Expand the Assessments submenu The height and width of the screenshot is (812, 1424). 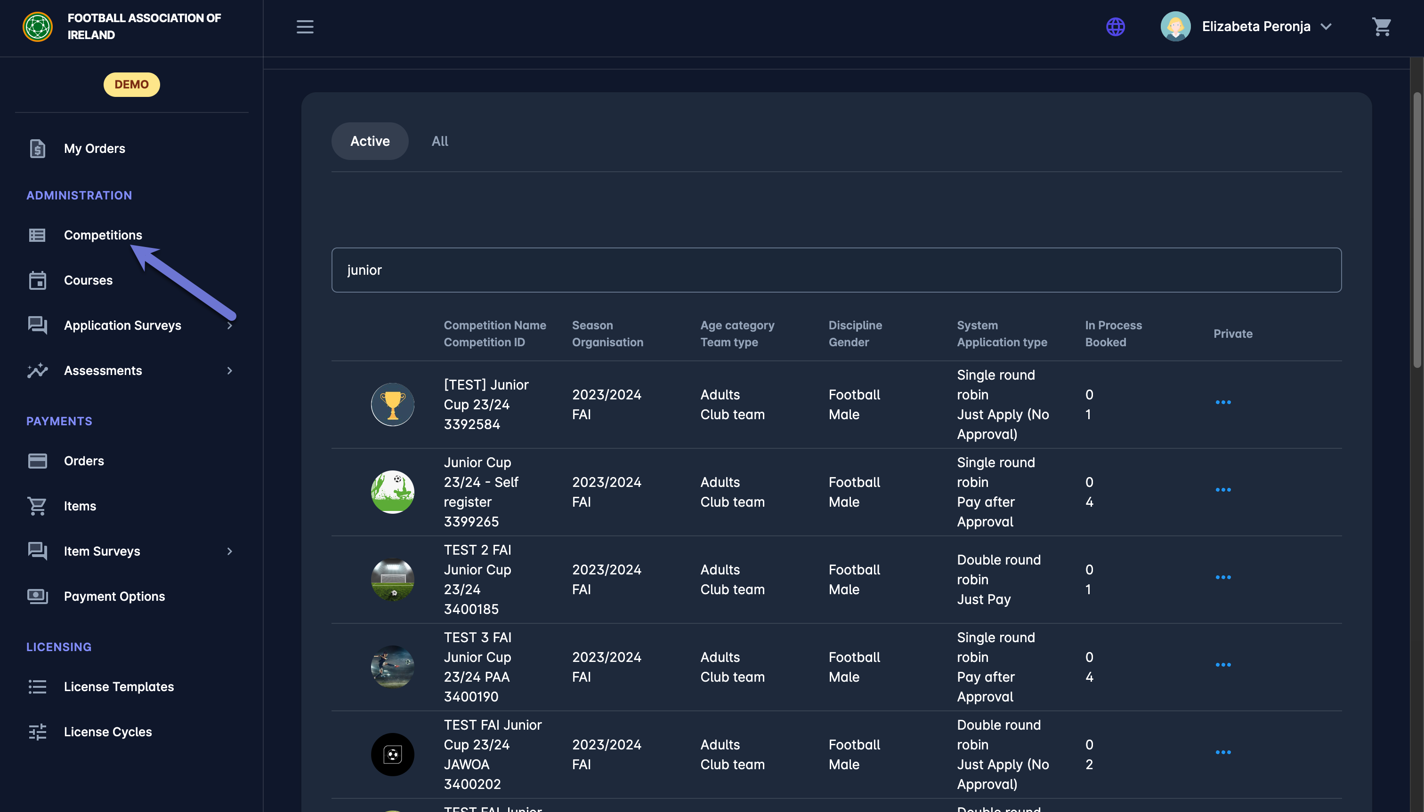click(229, 370)
